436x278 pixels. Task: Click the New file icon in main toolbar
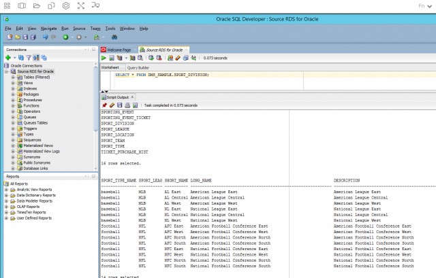(10, 37)
